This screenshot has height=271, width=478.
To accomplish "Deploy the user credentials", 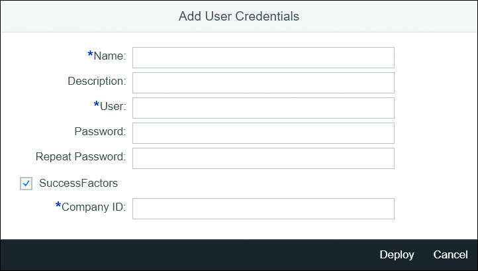I will 397,254.
